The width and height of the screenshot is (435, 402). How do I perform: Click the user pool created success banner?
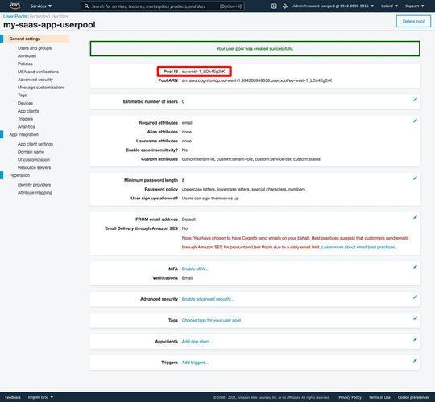(x=255, y=49)
